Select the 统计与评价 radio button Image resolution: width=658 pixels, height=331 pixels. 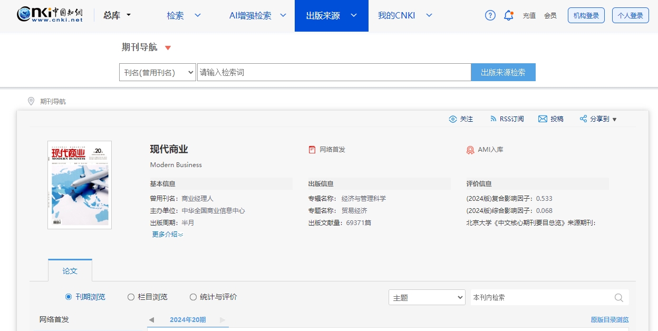[193, 297]
